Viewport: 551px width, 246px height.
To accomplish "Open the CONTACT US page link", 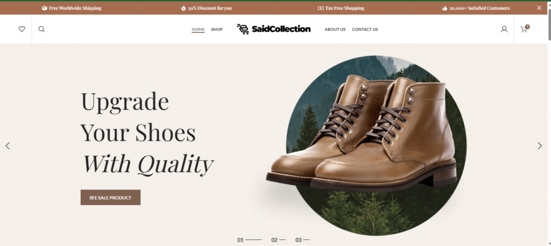I will [x=365, y=29].
